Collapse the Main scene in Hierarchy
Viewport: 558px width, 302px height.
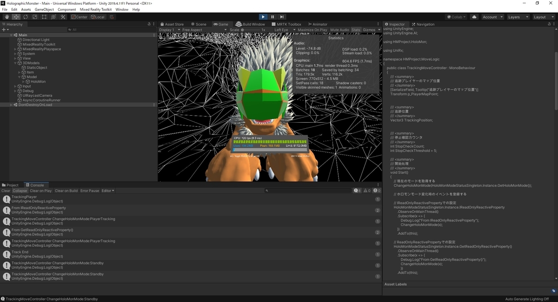[11, 35]
